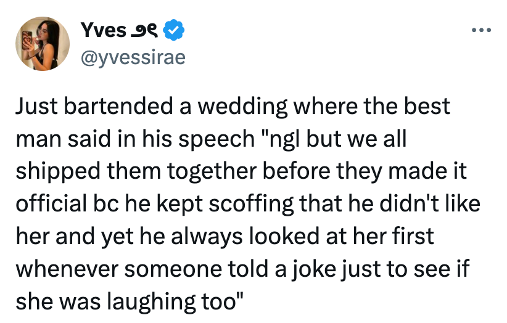This screenshot has width=507, height=323.
Task: Open Yves's profile picture avatar
Action: [x=41, y=43]
